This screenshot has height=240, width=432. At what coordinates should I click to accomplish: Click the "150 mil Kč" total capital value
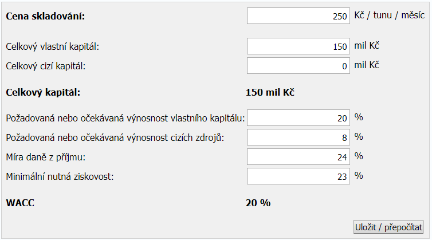(270, 92)
